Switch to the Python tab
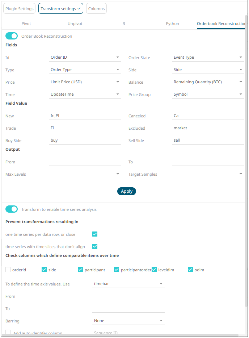 tap(172, 24)
